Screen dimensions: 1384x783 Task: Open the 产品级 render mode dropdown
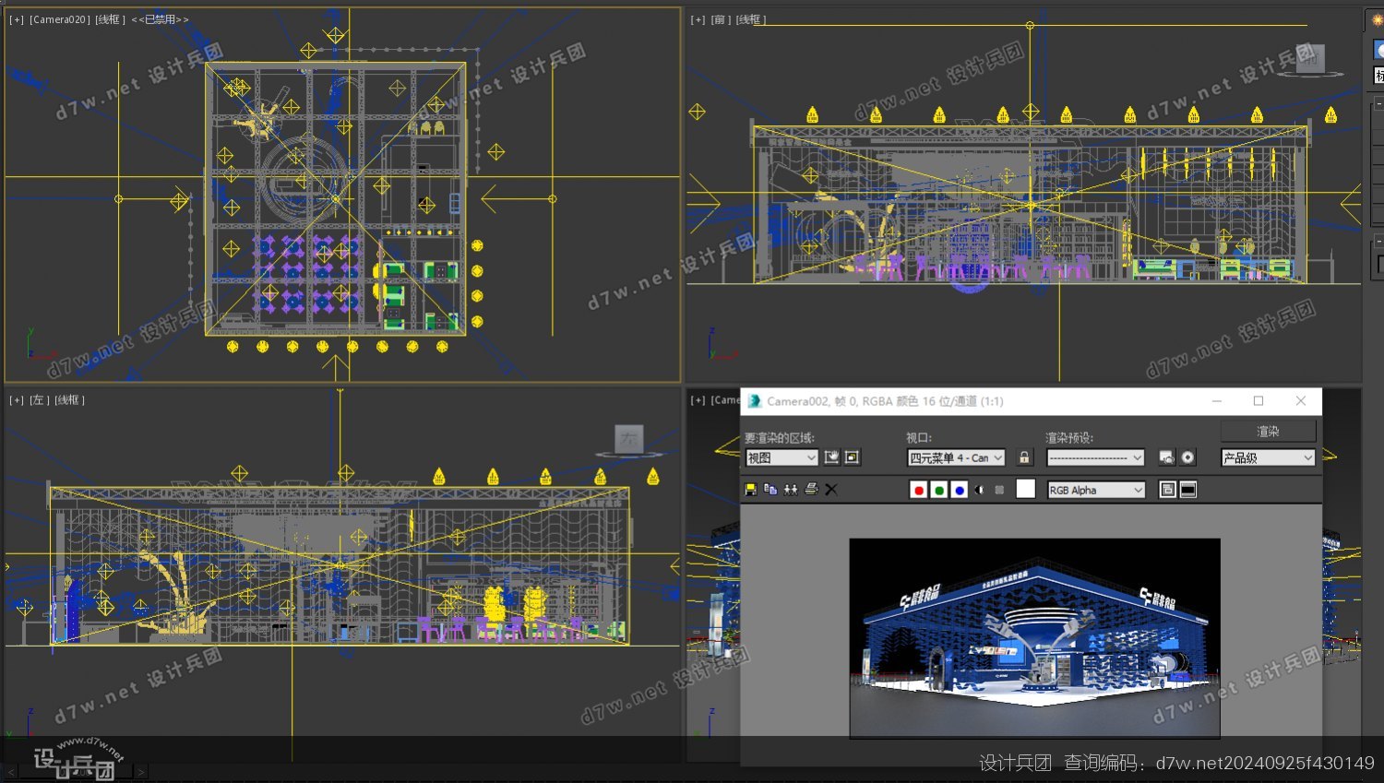pos(1268,457)
